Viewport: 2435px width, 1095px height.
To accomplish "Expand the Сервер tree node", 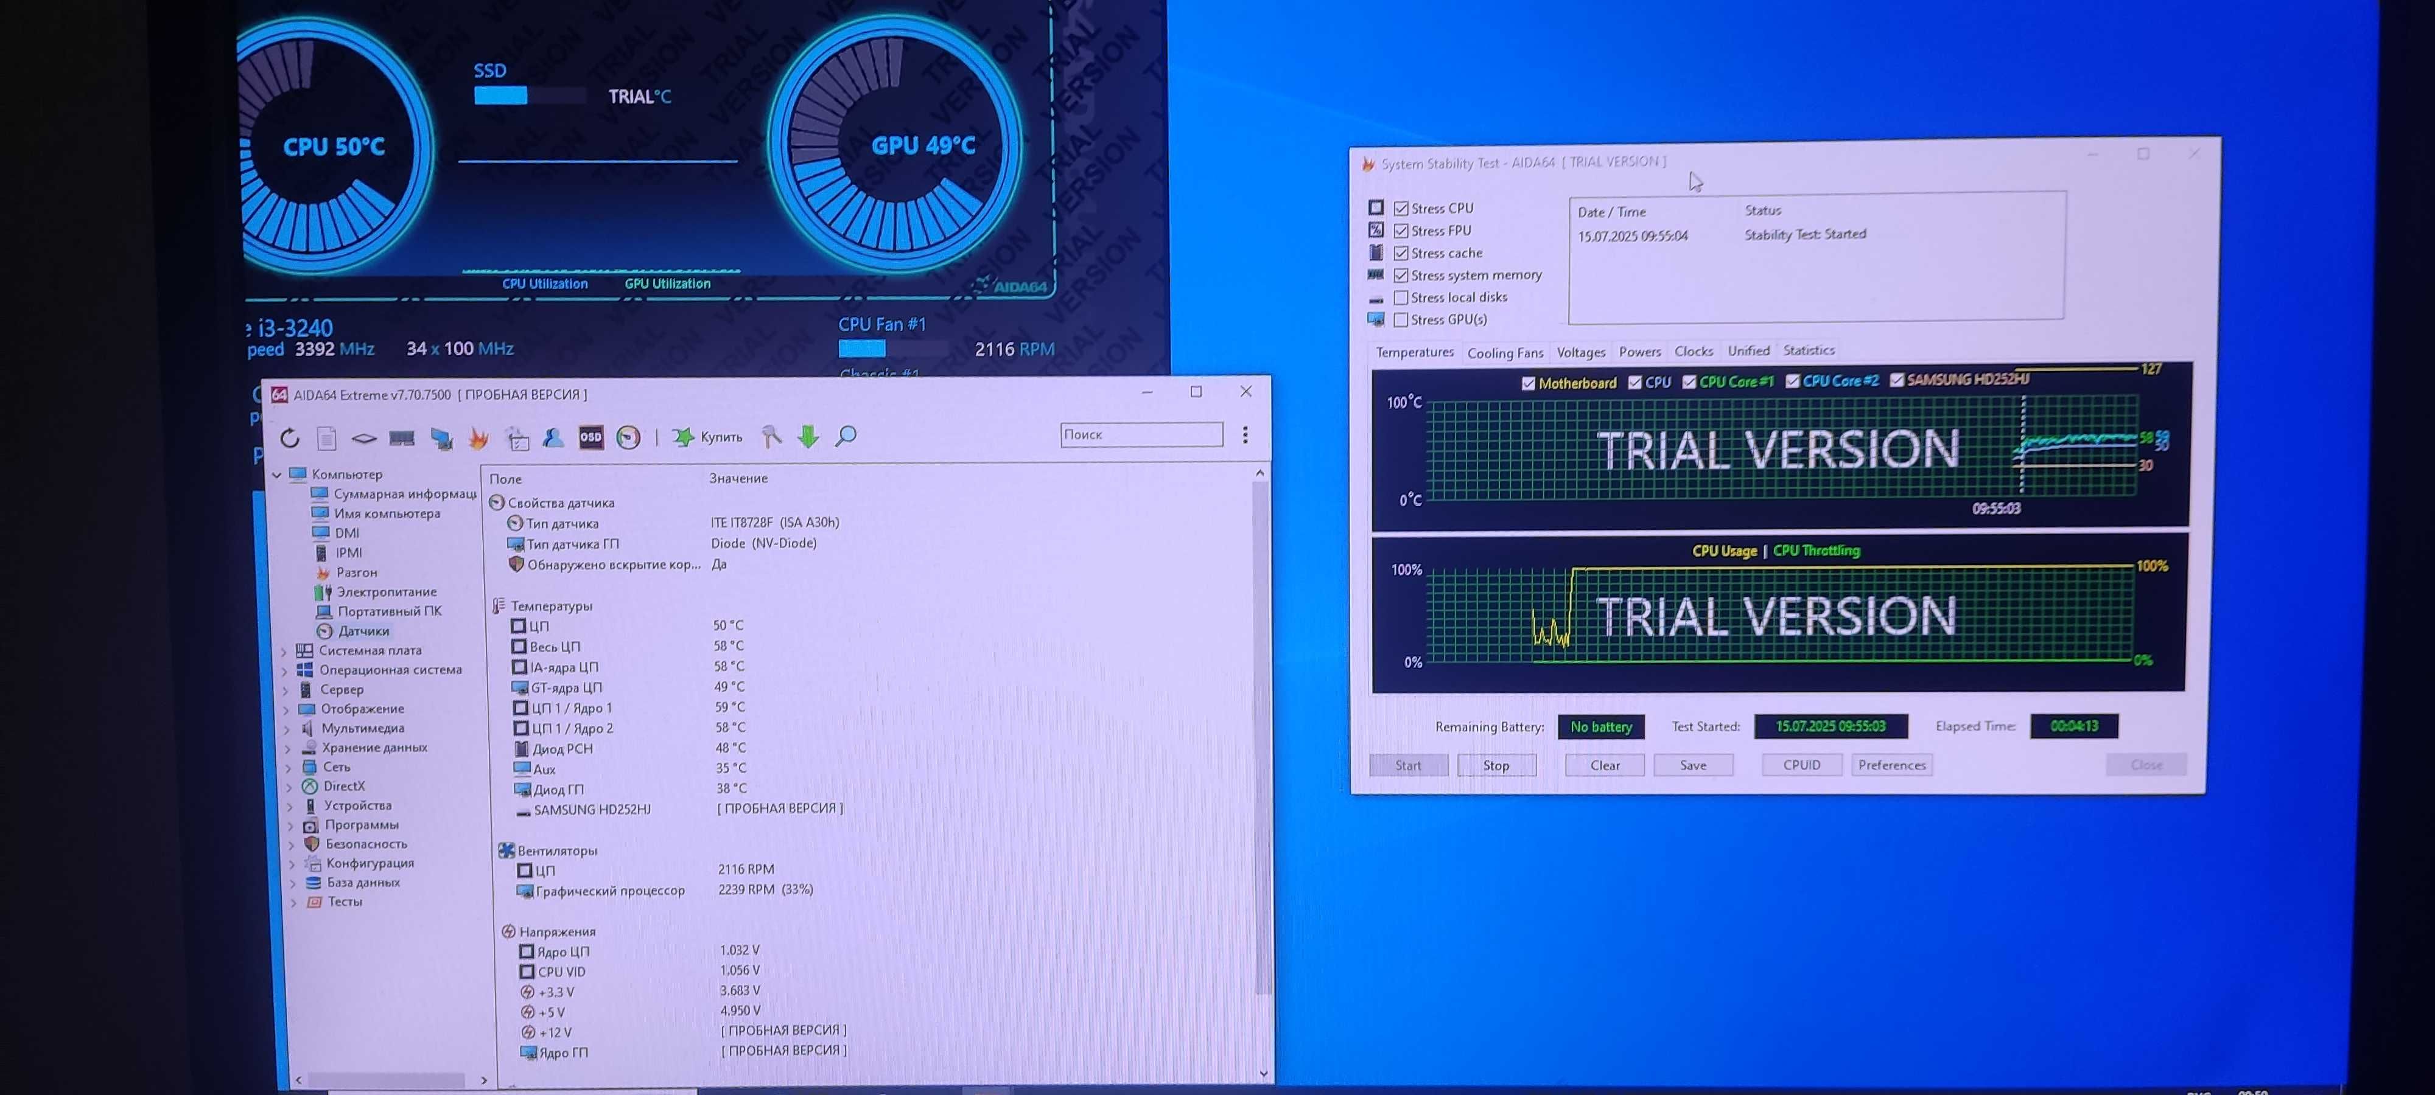I will coord(286,690).
